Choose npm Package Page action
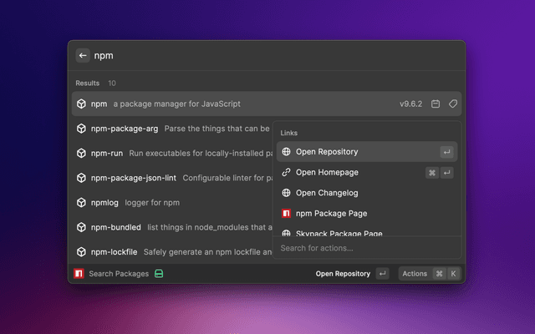 coord(367,214)
